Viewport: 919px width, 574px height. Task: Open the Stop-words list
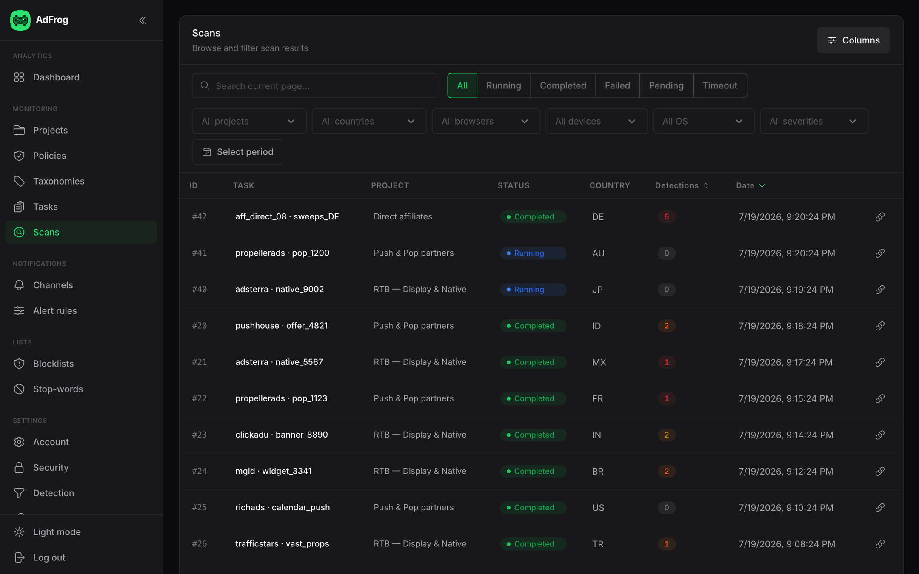coord(81,389)
